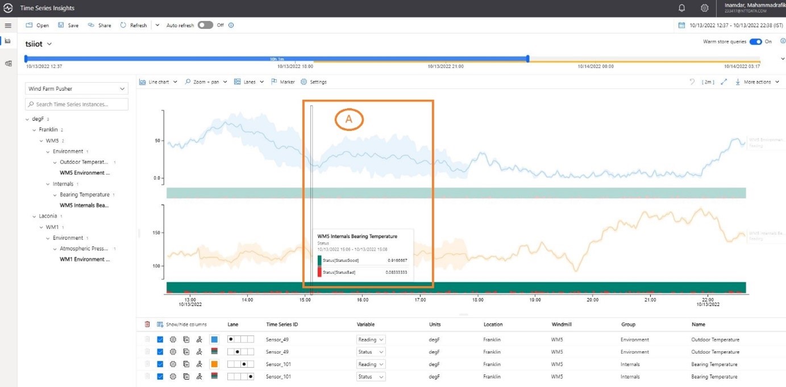Open Variable dropdown for Sensor_49 Status
Screen dimensions: 786x387
point(371,352)
